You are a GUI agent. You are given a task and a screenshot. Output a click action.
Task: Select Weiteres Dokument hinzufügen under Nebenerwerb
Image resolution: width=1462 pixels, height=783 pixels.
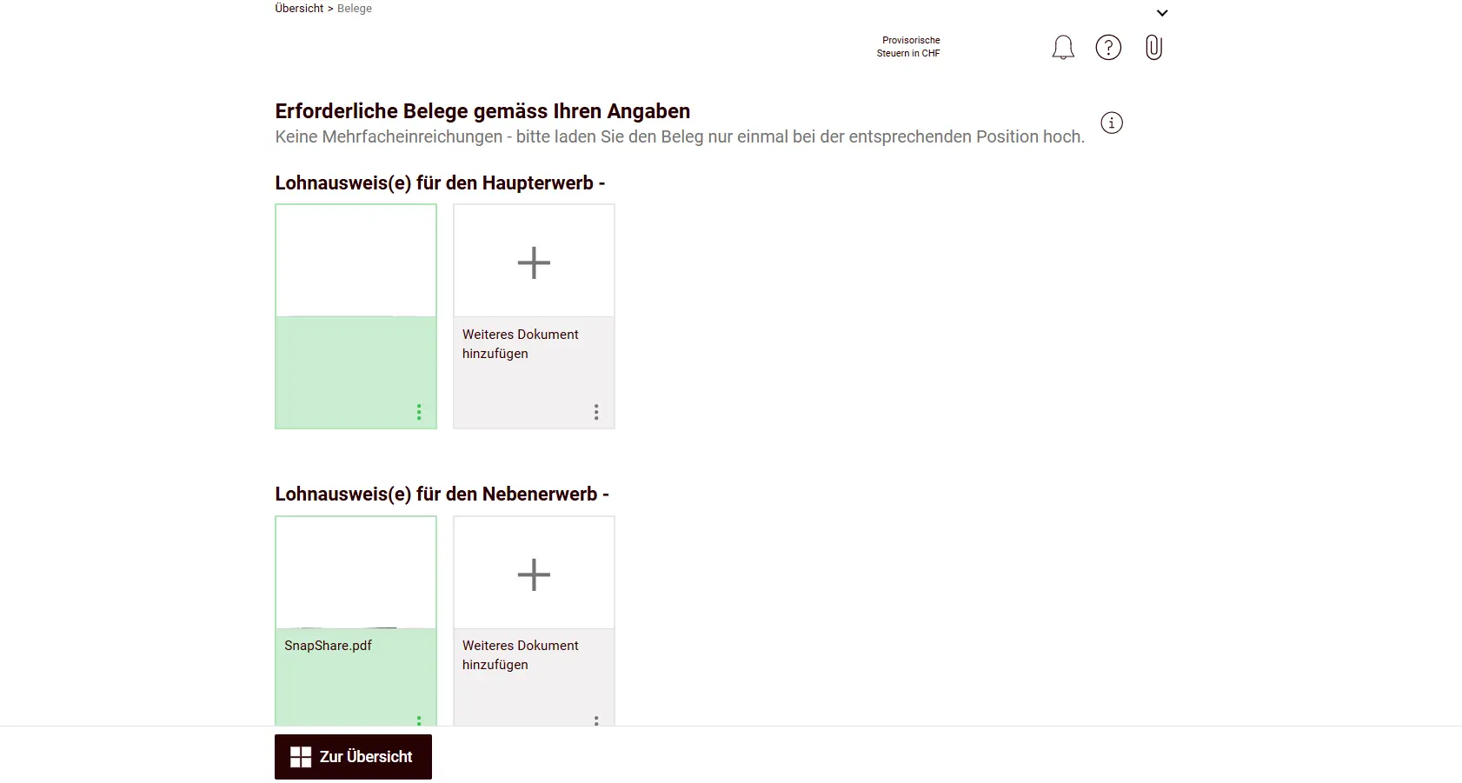[x=521, y=654]
